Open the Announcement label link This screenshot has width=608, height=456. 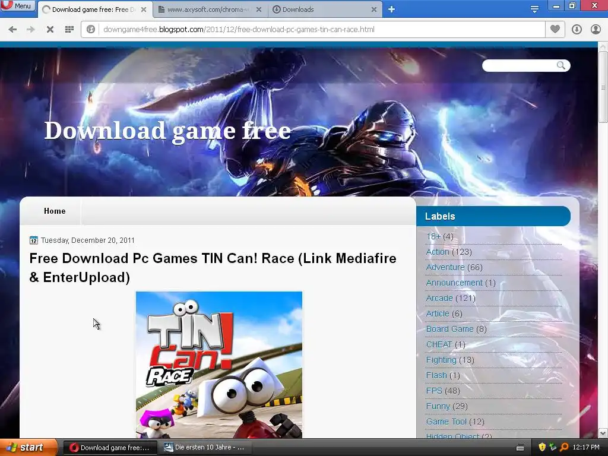(454, 283)
